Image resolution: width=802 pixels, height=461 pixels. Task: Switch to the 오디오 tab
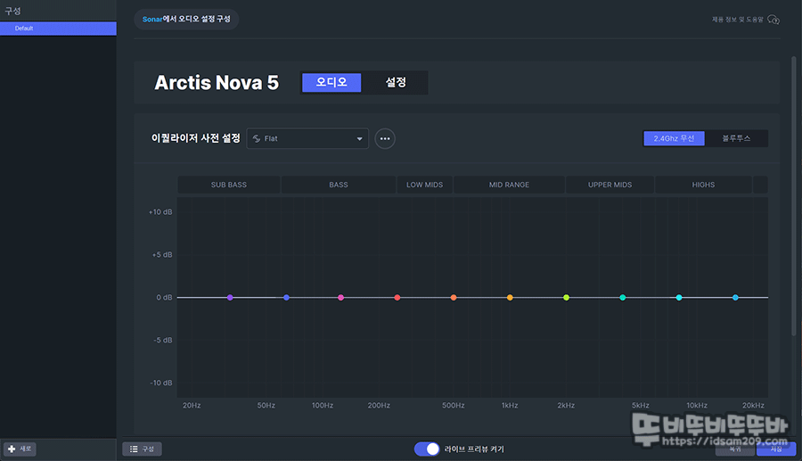click(331, 82)
